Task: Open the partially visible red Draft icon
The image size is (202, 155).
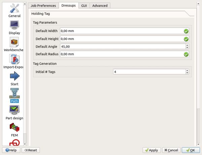Action: (x=14, y=143)
